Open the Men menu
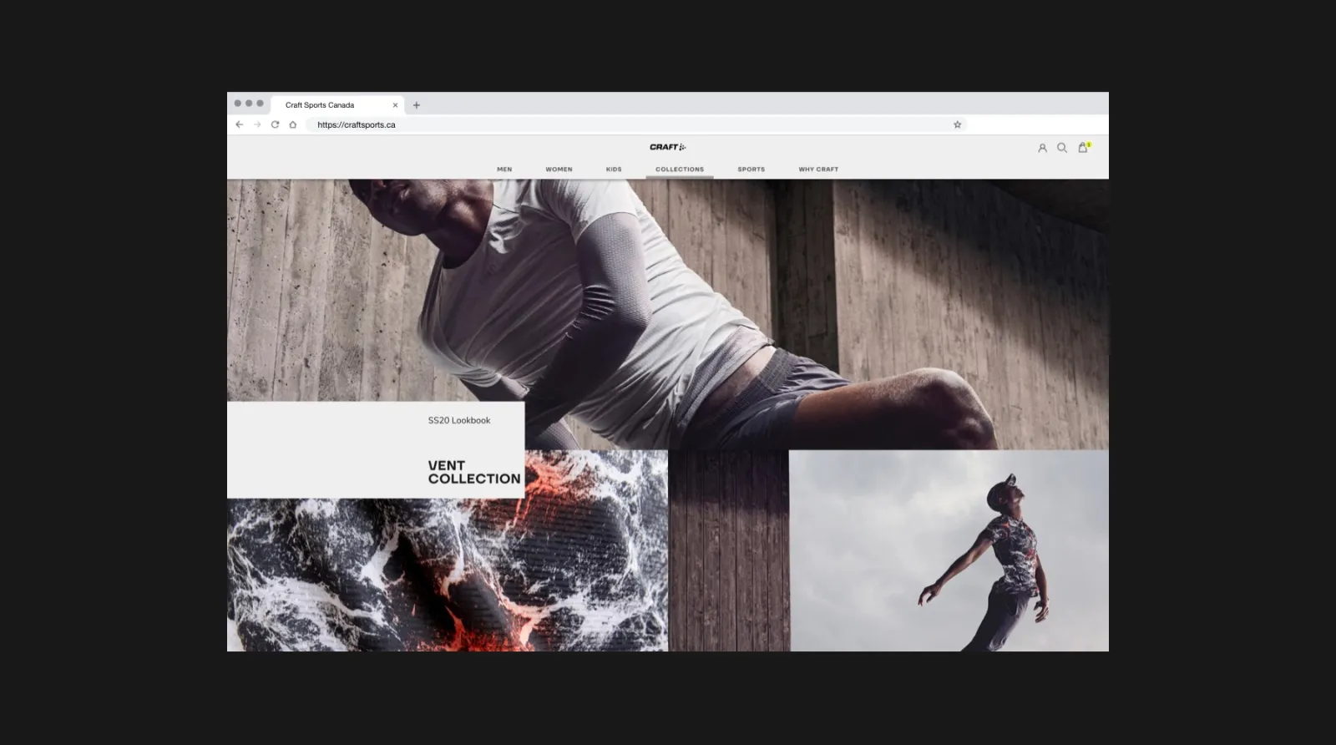This screenshot has width=1336, height=745. [x=504, y=170]
